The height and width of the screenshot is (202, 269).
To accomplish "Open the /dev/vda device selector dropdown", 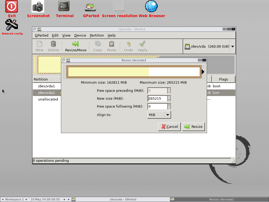I will (x=232, y=47).
